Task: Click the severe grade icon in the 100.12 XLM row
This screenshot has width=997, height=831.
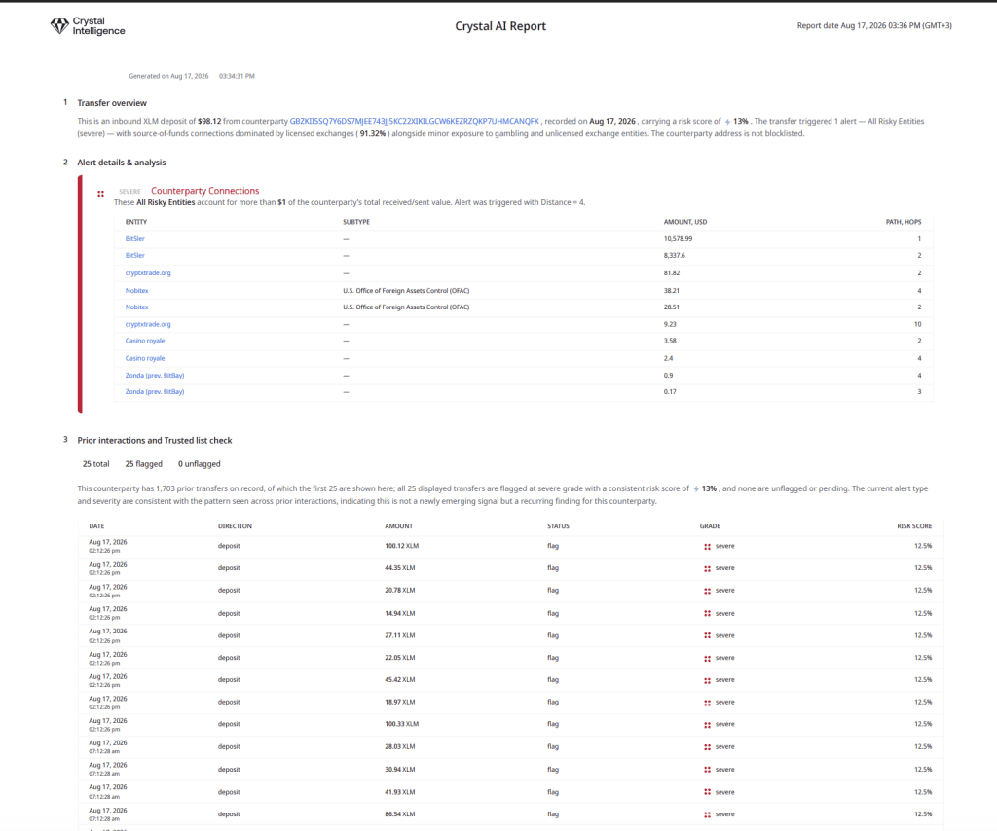Action: tap(707, 546)
